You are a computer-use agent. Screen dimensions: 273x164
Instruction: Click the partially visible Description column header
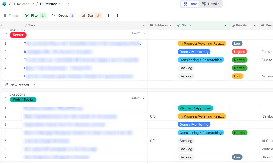click(x=267, y=25)
